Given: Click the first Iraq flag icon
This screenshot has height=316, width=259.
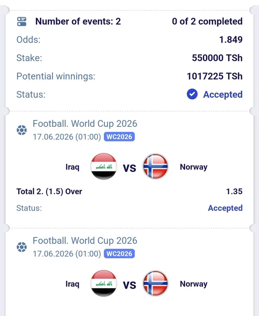Looking at the screenshot, I should pyautogui.click(x=104, y=166).
